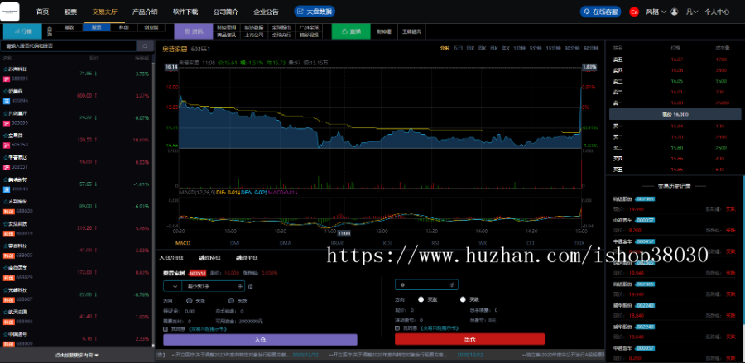Image resolution: width=745 pixels, height=363 pixels.
Task: Click the 最小买1手 quantity input field
Action: click(214, 286)
